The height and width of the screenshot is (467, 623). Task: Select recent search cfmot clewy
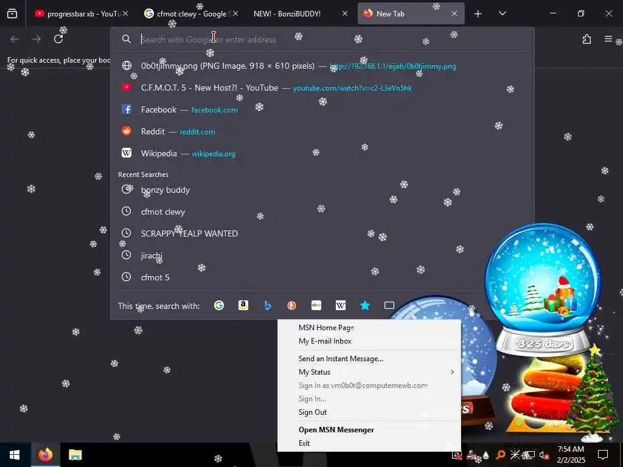click(x=322, y=212)
